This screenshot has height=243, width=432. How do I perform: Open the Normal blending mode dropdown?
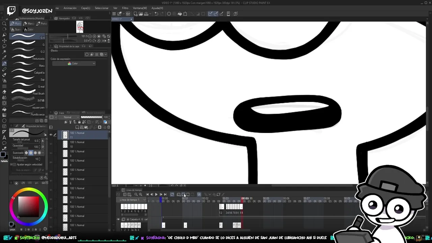coord(69,117)
